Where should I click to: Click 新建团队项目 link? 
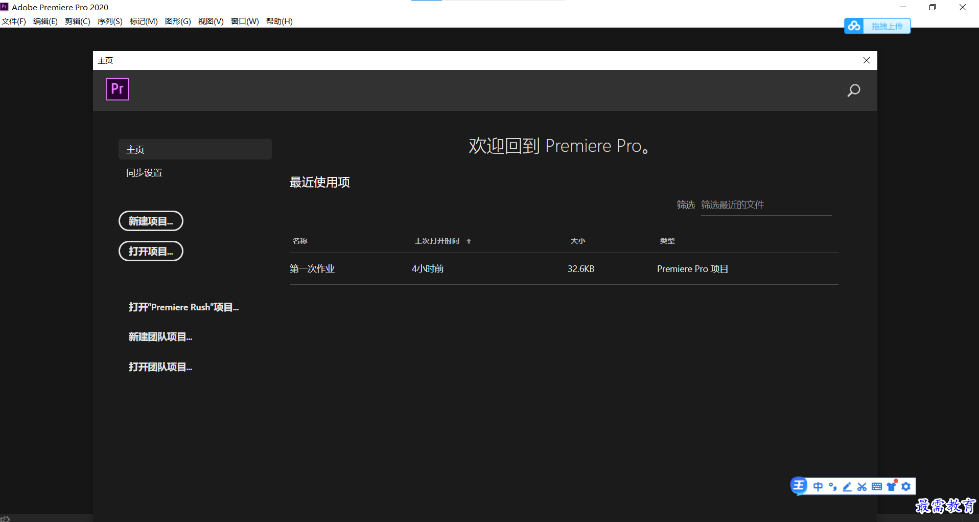point(160,337)
